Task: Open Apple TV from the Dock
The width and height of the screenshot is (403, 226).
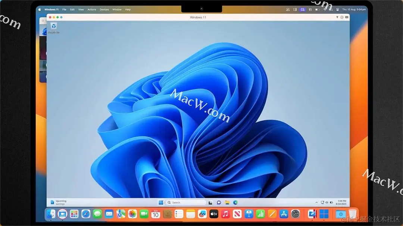Action: (214, 214)
